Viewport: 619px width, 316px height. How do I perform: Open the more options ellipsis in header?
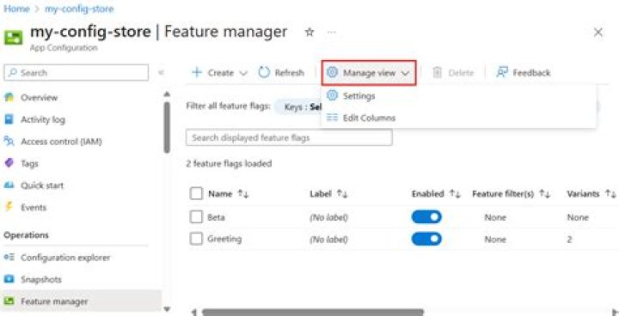click(x=332, y=33)
